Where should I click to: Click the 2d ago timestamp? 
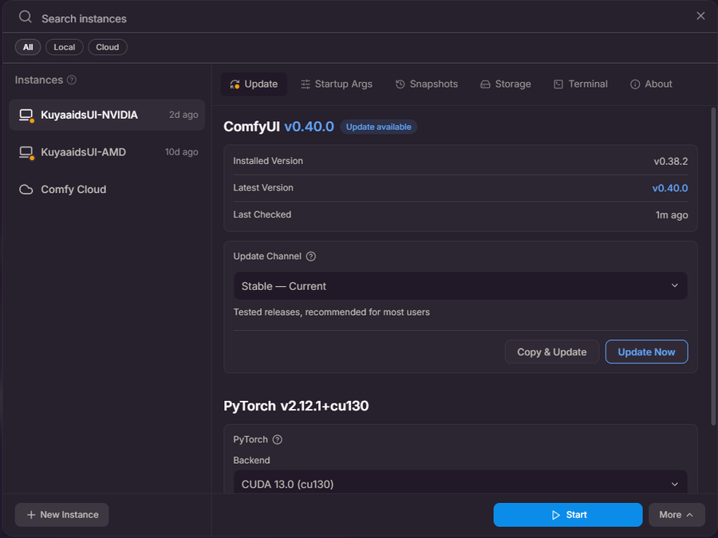(183, 115)
